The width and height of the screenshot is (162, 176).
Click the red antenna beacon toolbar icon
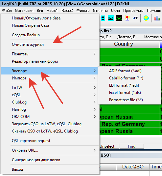click(127, 18)
